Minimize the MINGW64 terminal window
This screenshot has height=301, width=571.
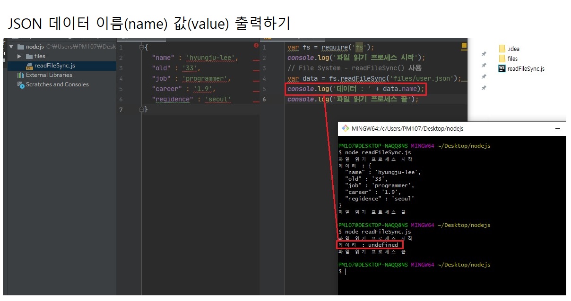coord(558,128)
